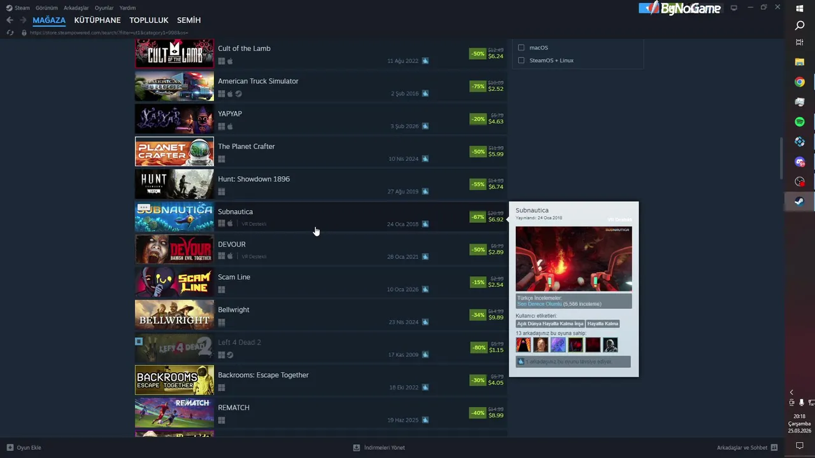Viewport: 815px width, 458px height.
Task: Click the Cult of the Lamb capsule image
Action: click(174, 53)
